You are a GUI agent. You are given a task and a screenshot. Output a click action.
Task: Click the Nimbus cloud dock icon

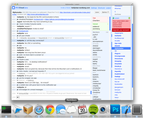click(x=71, y=109)
